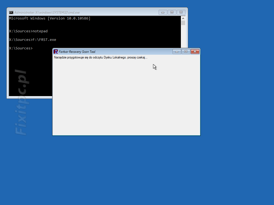The image size is (274, 205).
Task: Click the empty 'X:\Sources>' prompt line
Action: 21,48
